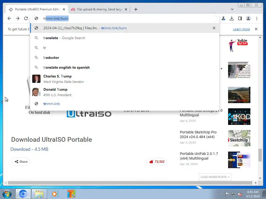Open Chrome's three-dot menu
The height and width of the screenshot is (199, 266).
[257, 18]
